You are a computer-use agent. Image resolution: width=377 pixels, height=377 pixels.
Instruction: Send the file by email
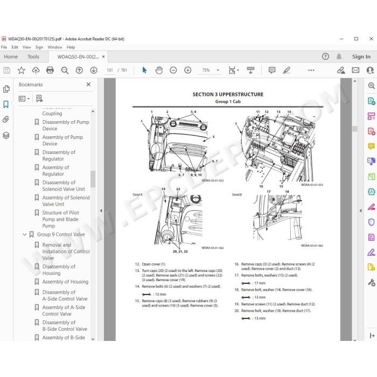point(355,70)
